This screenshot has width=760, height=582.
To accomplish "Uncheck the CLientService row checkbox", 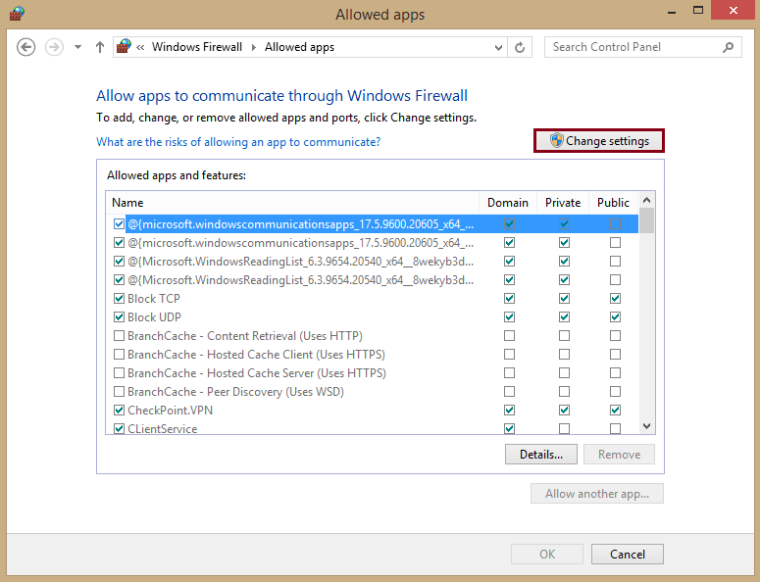I will (119, 428).
